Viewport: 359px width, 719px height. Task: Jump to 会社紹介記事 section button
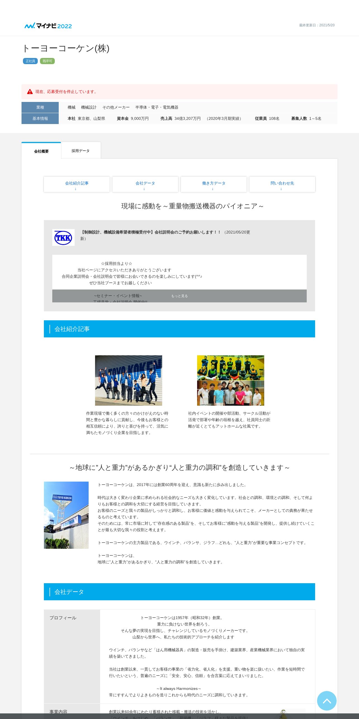(x=77, y=185)
